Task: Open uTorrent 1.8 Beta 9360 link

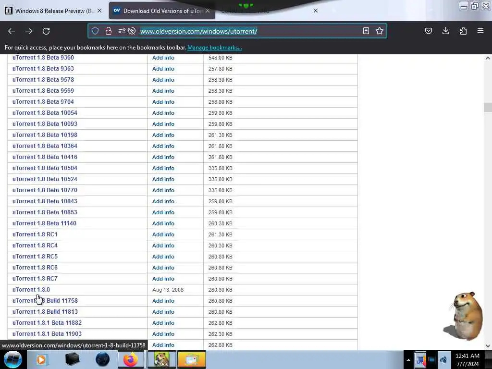Action: click(x=43, y=58)
